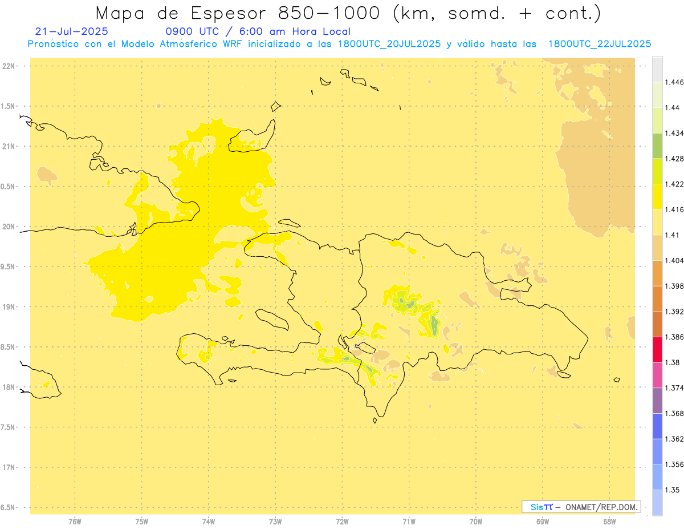684x529 pixels.
Task: Click the longitude label '74W'
Action: [x=209, y=522]
